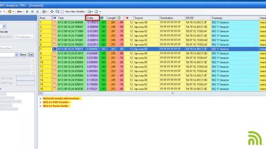The image size is (266, 149).
Task: Start capture with the green play icon
Action: [x=27, y=12]
